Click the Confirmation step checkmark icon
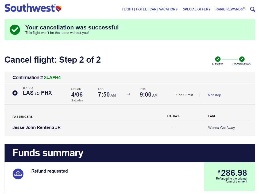This screenshot has width=259, height=194. (x=241, y=59)
